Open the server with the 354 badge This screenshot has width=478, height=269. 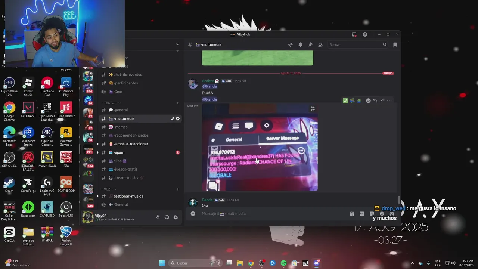pos(88,162)
